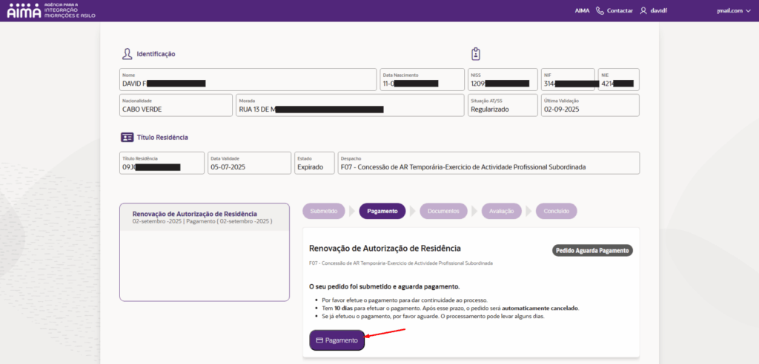This screenshot has height=364, width=759.
Task: Select Renovação de Autorização de Residência list entry
Action: pos(204,217)
